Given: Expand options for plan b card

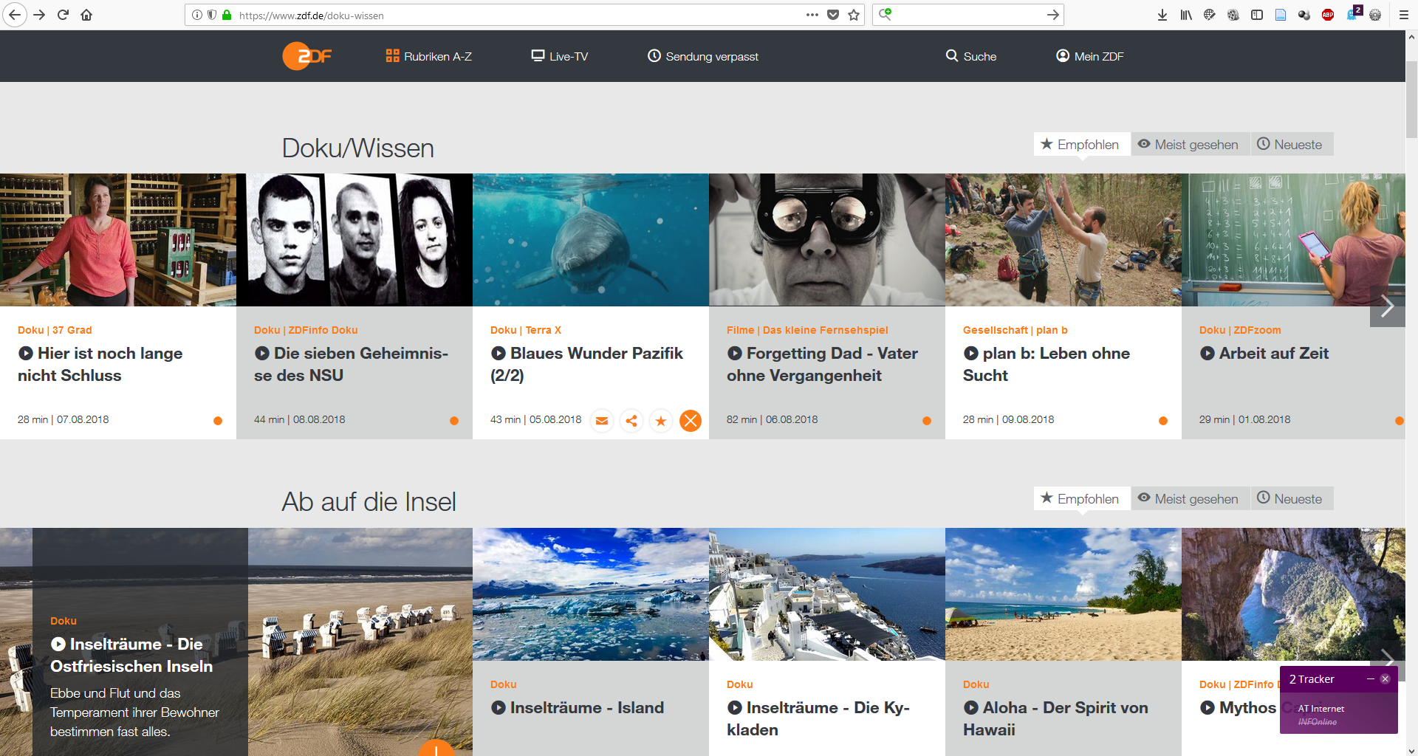Looking at the screenshot, I should click(x=1163, y=421).
